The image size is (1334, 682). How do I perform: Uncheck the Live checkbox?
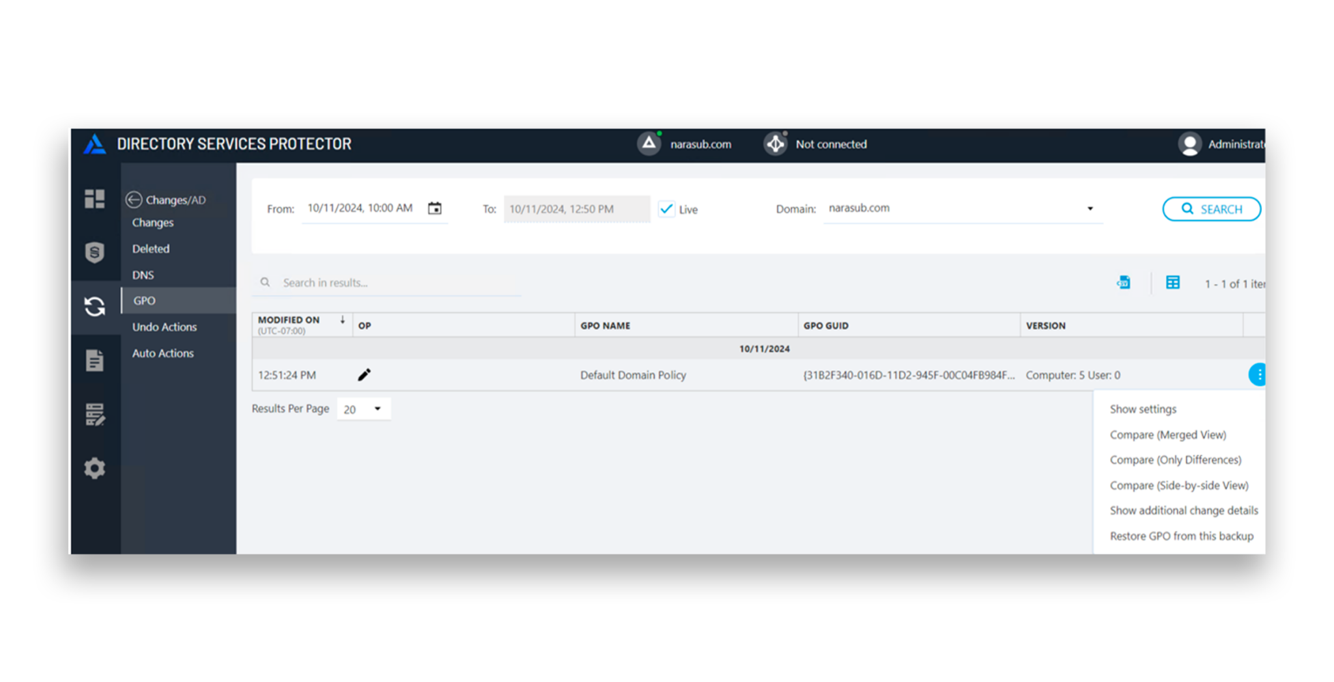666,209
